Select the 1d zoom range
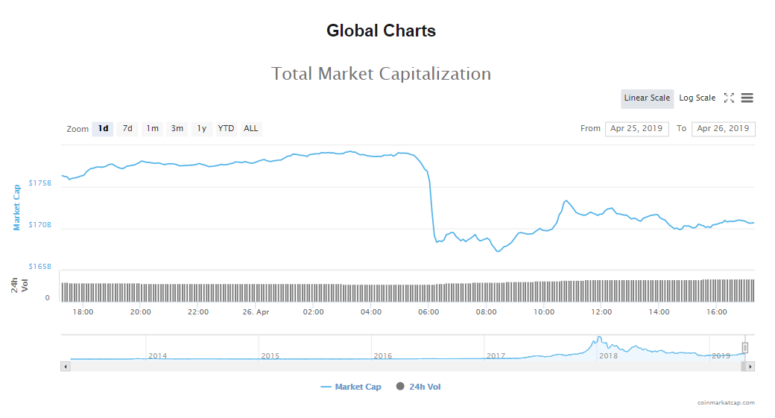The width and height of the screenshot is (775, 418). [x=103, y=129]
